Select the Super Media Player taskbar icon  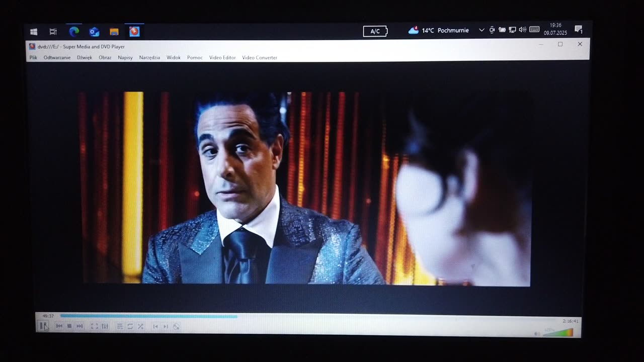(x=134, y=32)
